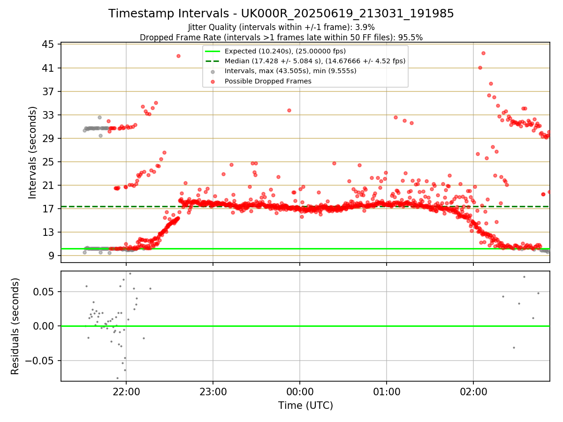Click the '23:00' x-axis tick label
This screenshot has height=422, width=563.
point(213,392)
